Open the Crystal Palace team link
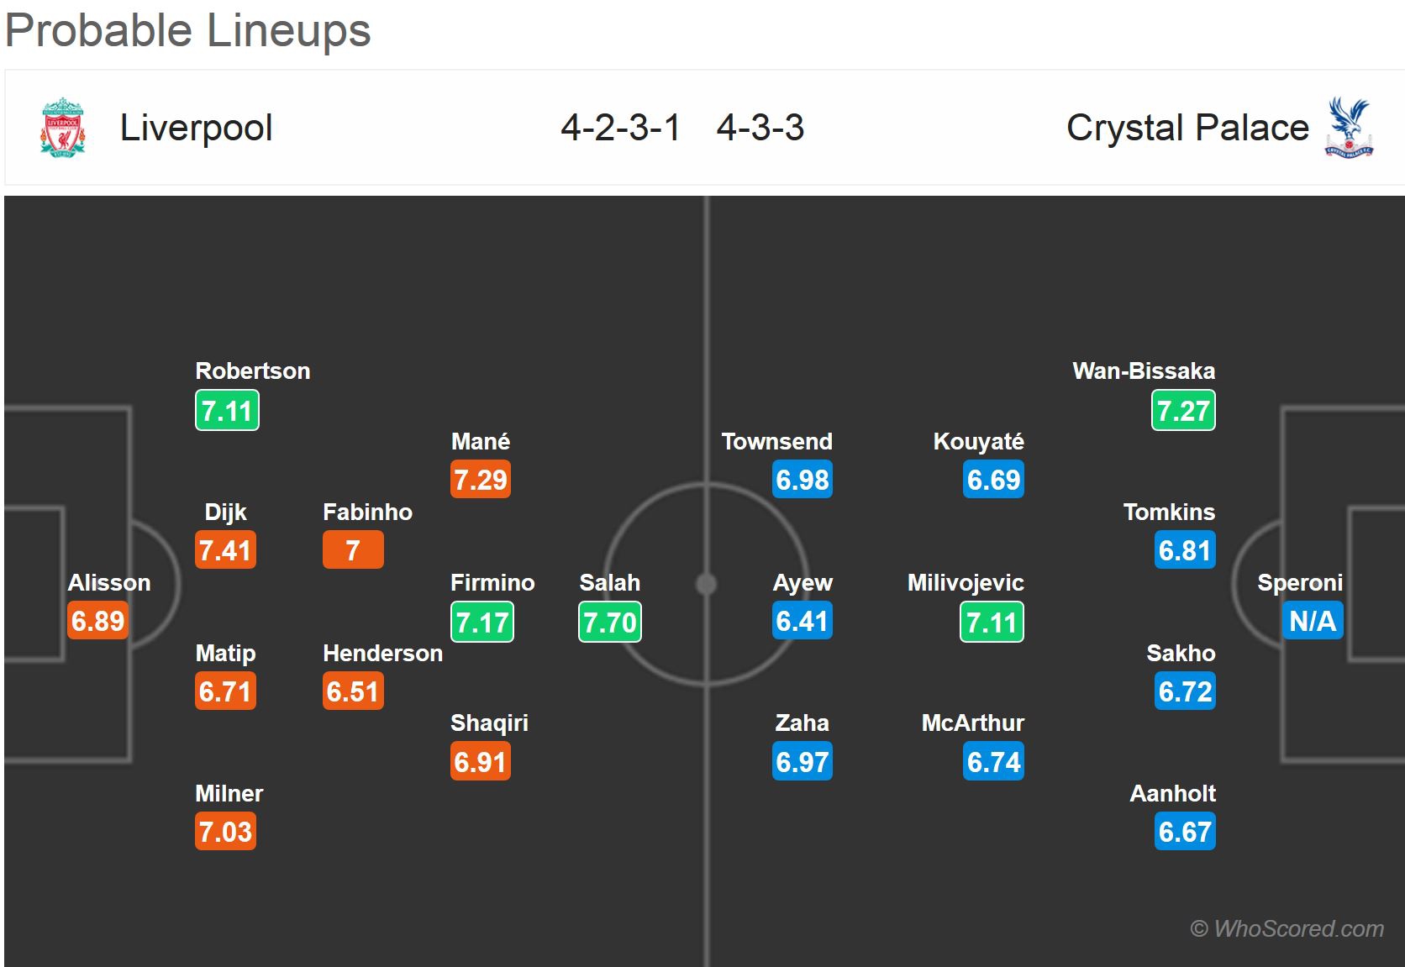This screenshot has height=967, width=1405. pyautogui.click(x=1187, y=128)
